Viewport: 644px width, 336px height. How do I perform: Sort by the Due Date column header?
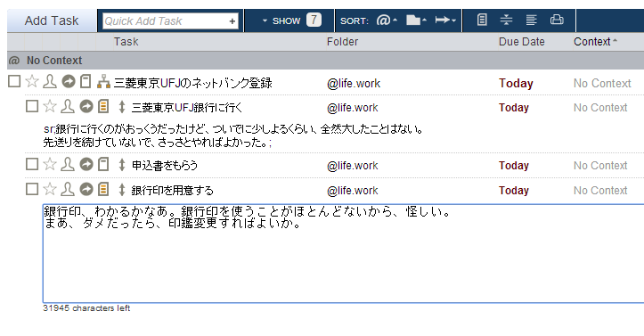(x=521, y=42)
